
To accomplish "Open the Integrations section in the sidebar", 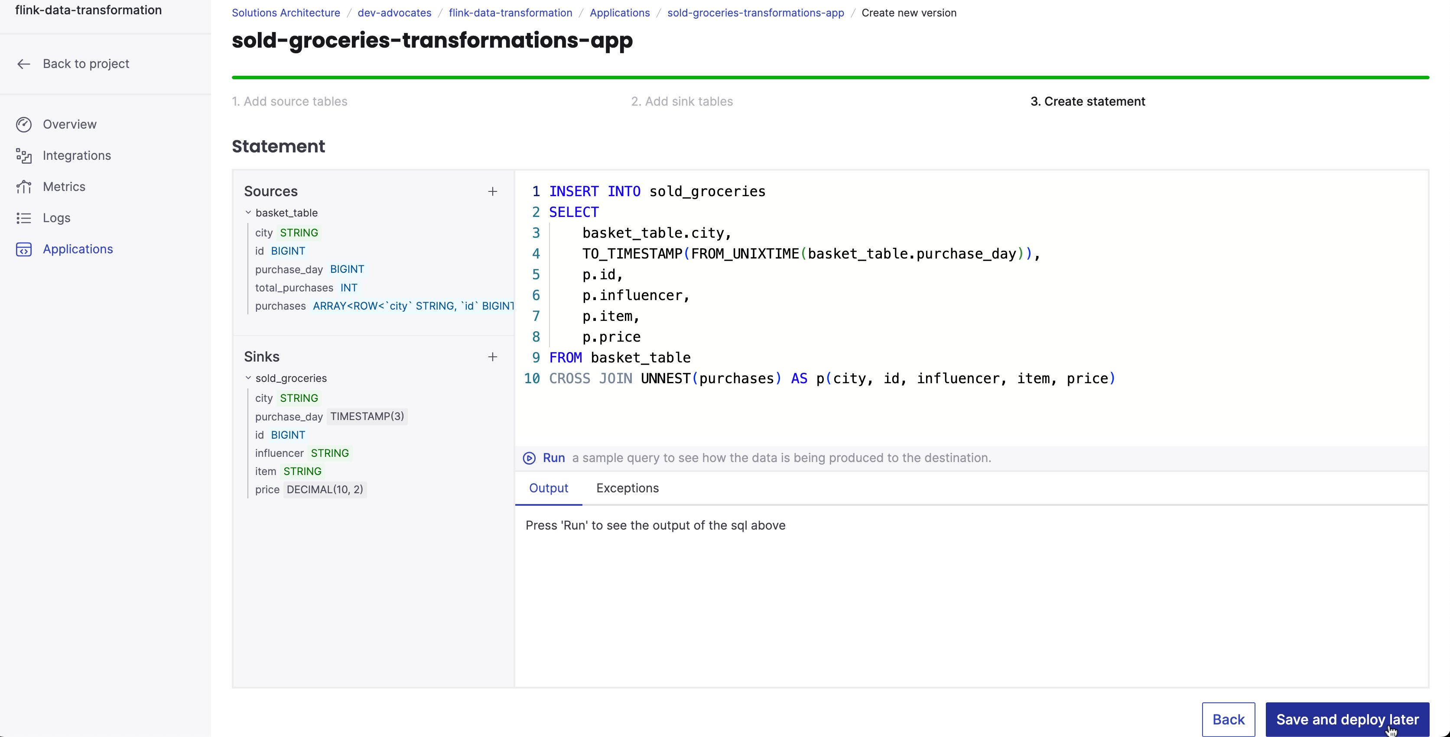I will click(x=77, y=155).
